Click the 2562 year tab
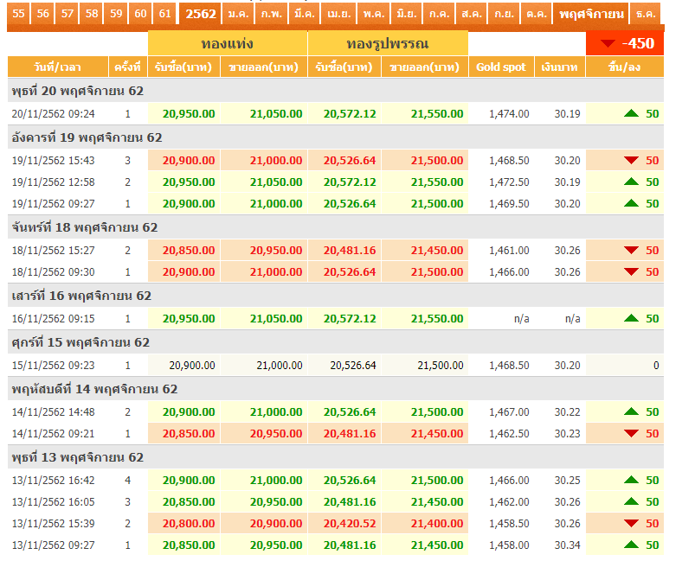Viewport: 682px width, 561px height. (200, 14)
